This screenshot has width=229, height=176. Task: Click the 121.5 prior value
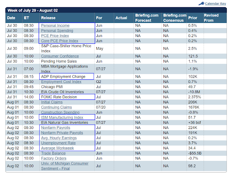point(193,56)
